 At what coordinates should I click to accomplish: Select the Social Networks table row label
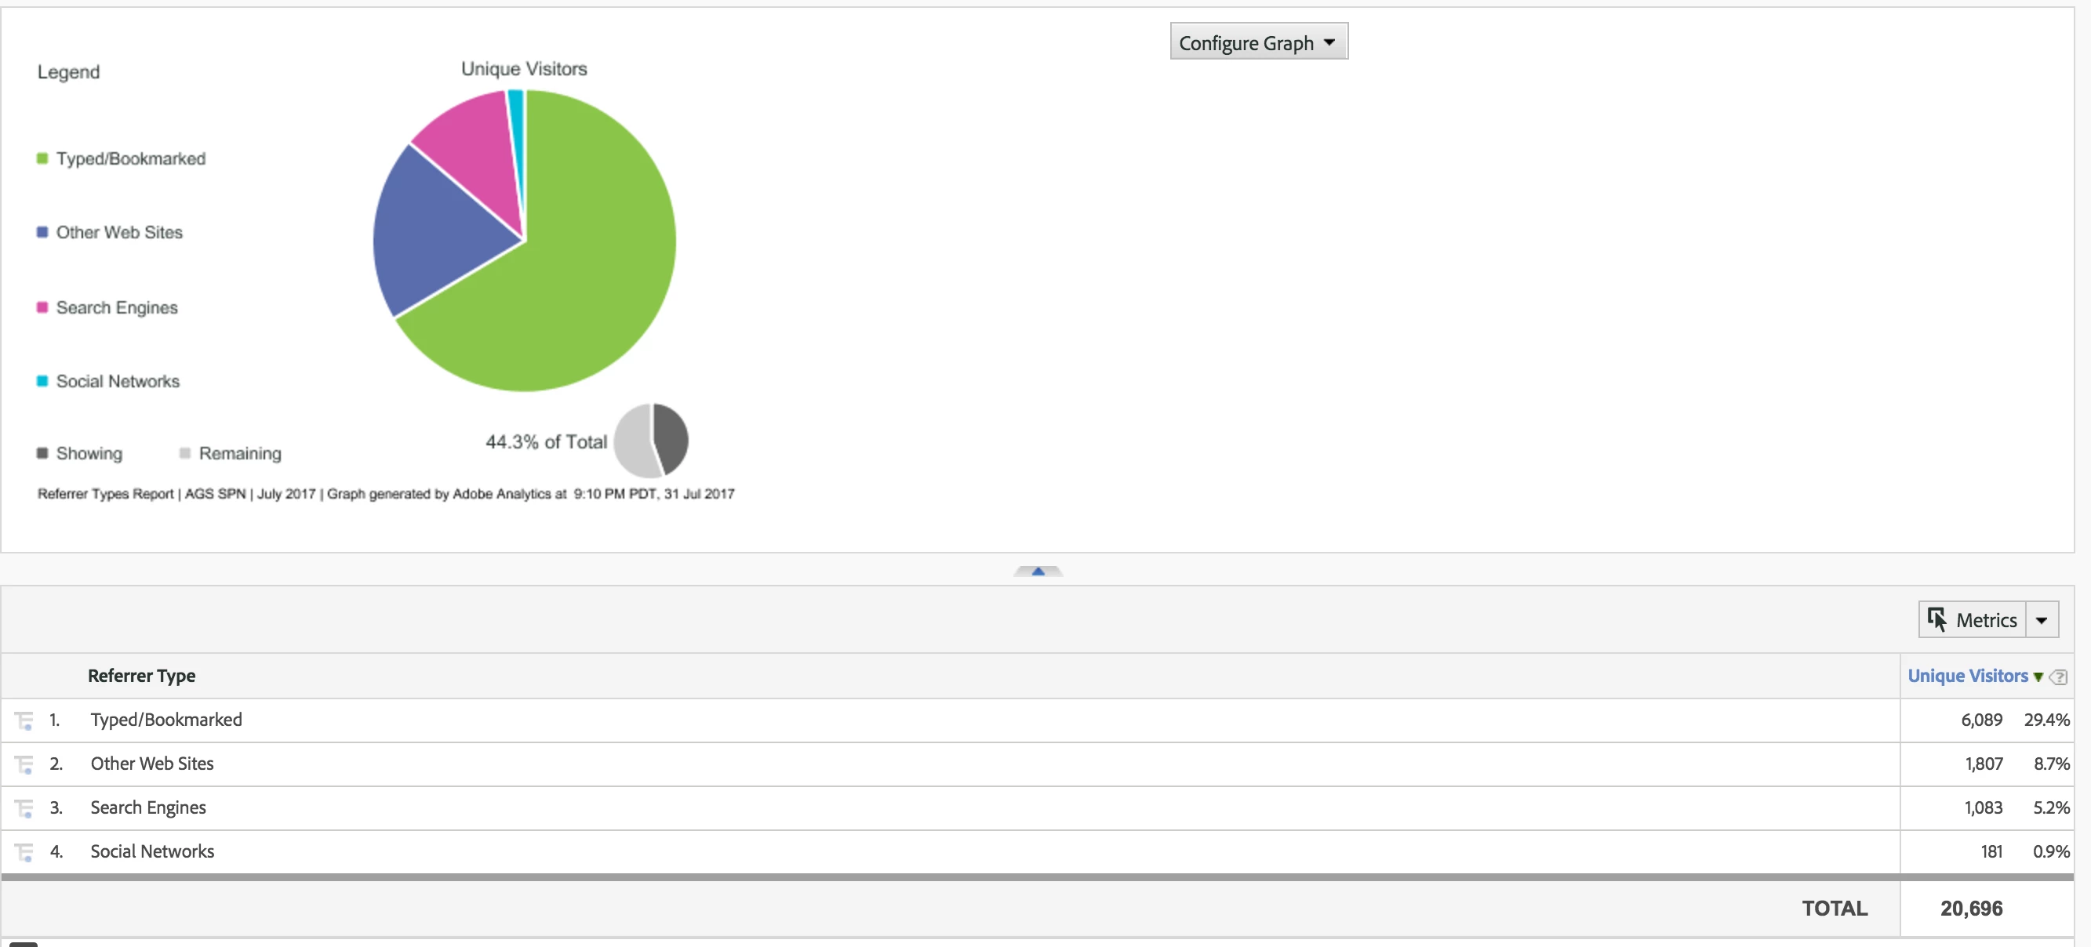click(x=152, y=851)
